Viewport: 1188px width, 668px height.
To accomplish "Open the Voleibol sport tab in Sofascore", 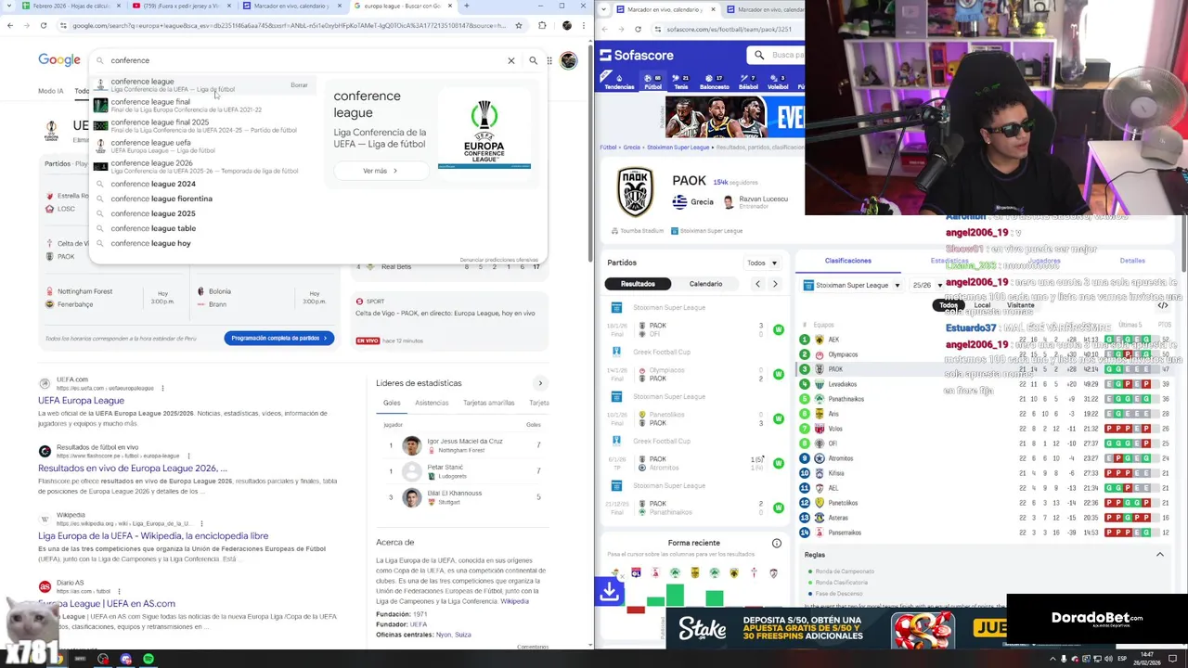I will tap(778, 82).
